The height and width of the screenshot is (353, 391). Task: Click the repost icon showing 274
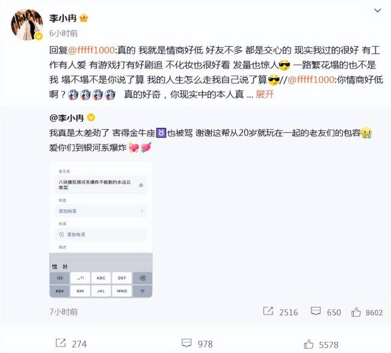(x=61, y=343)
